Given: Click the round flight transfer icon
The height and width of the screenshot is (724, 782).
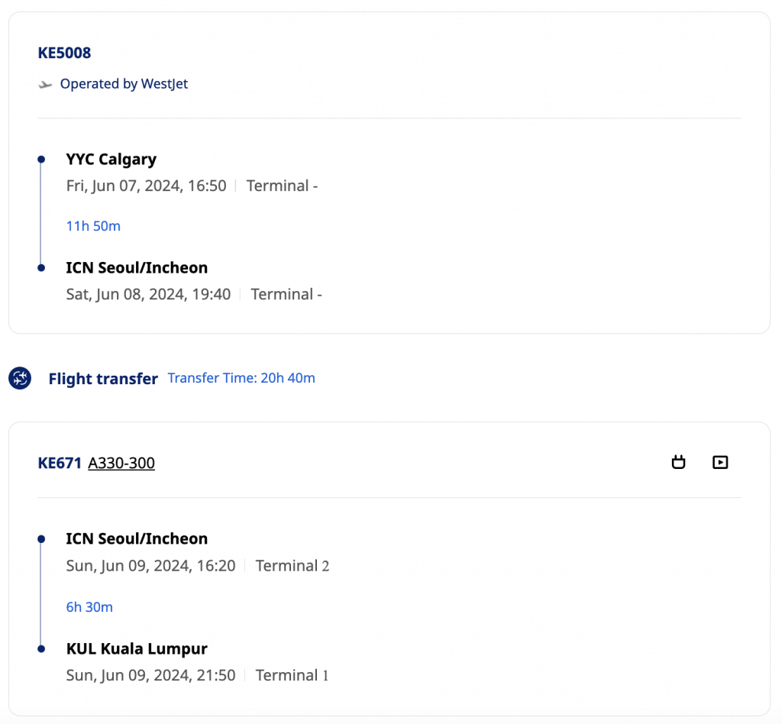Looking at the screenshot, I should coord(20,378).
